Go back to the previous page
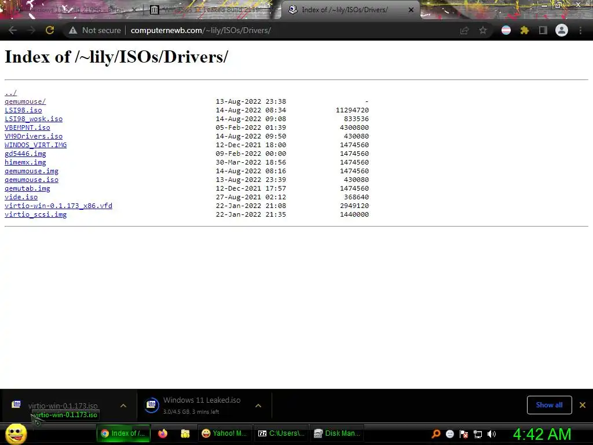The width and height of the screenshot is (593, 445). click(13, 30)
